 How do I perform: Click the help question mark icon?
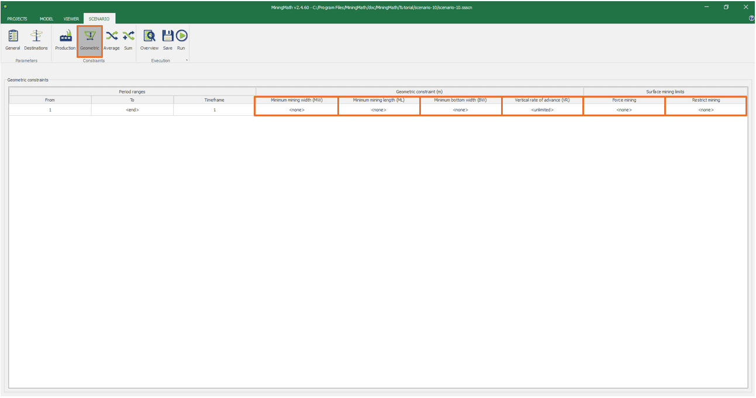[x=751, y=19]
